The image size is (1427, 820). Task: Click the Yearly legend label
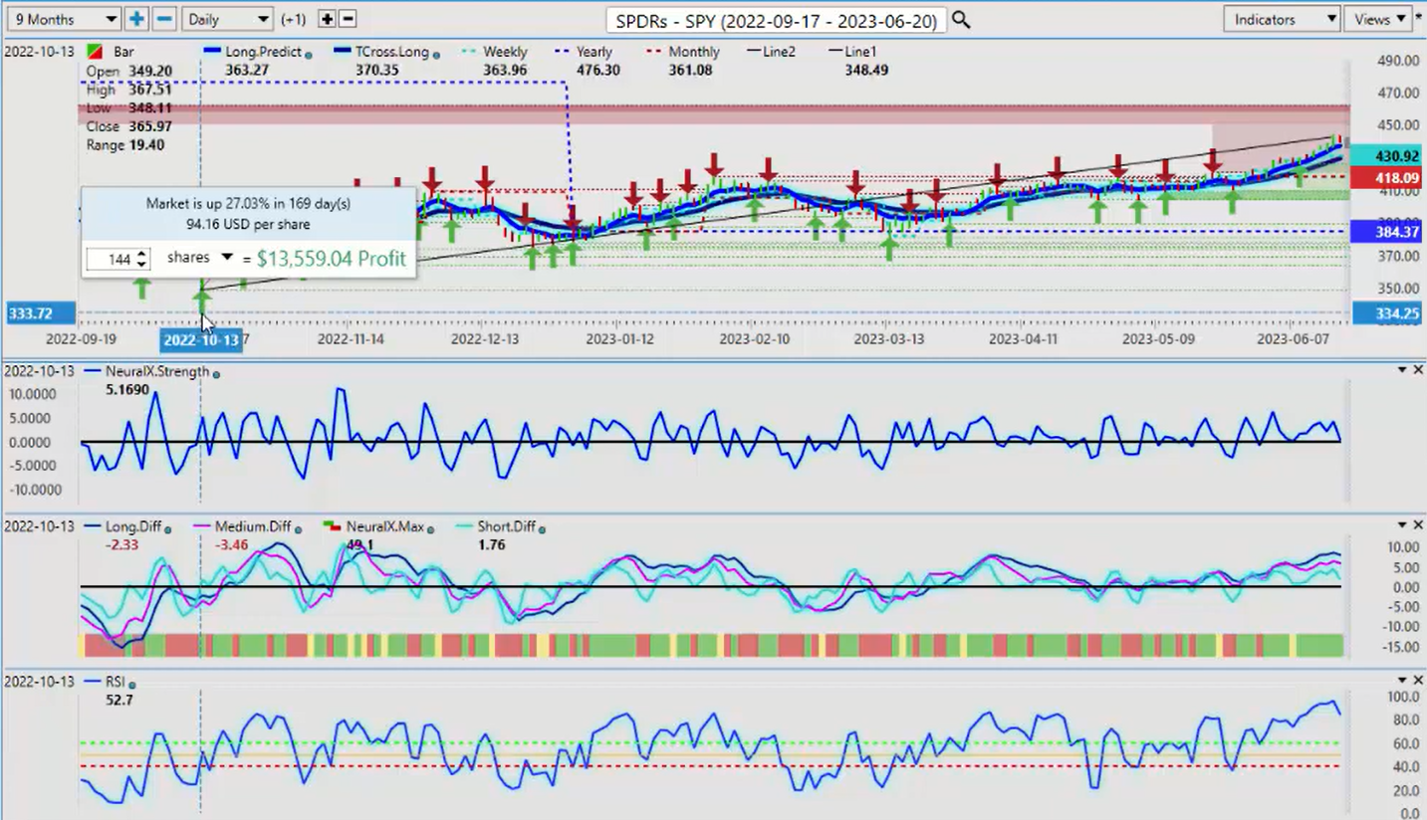pyautogui.click(x=595, y=52)
